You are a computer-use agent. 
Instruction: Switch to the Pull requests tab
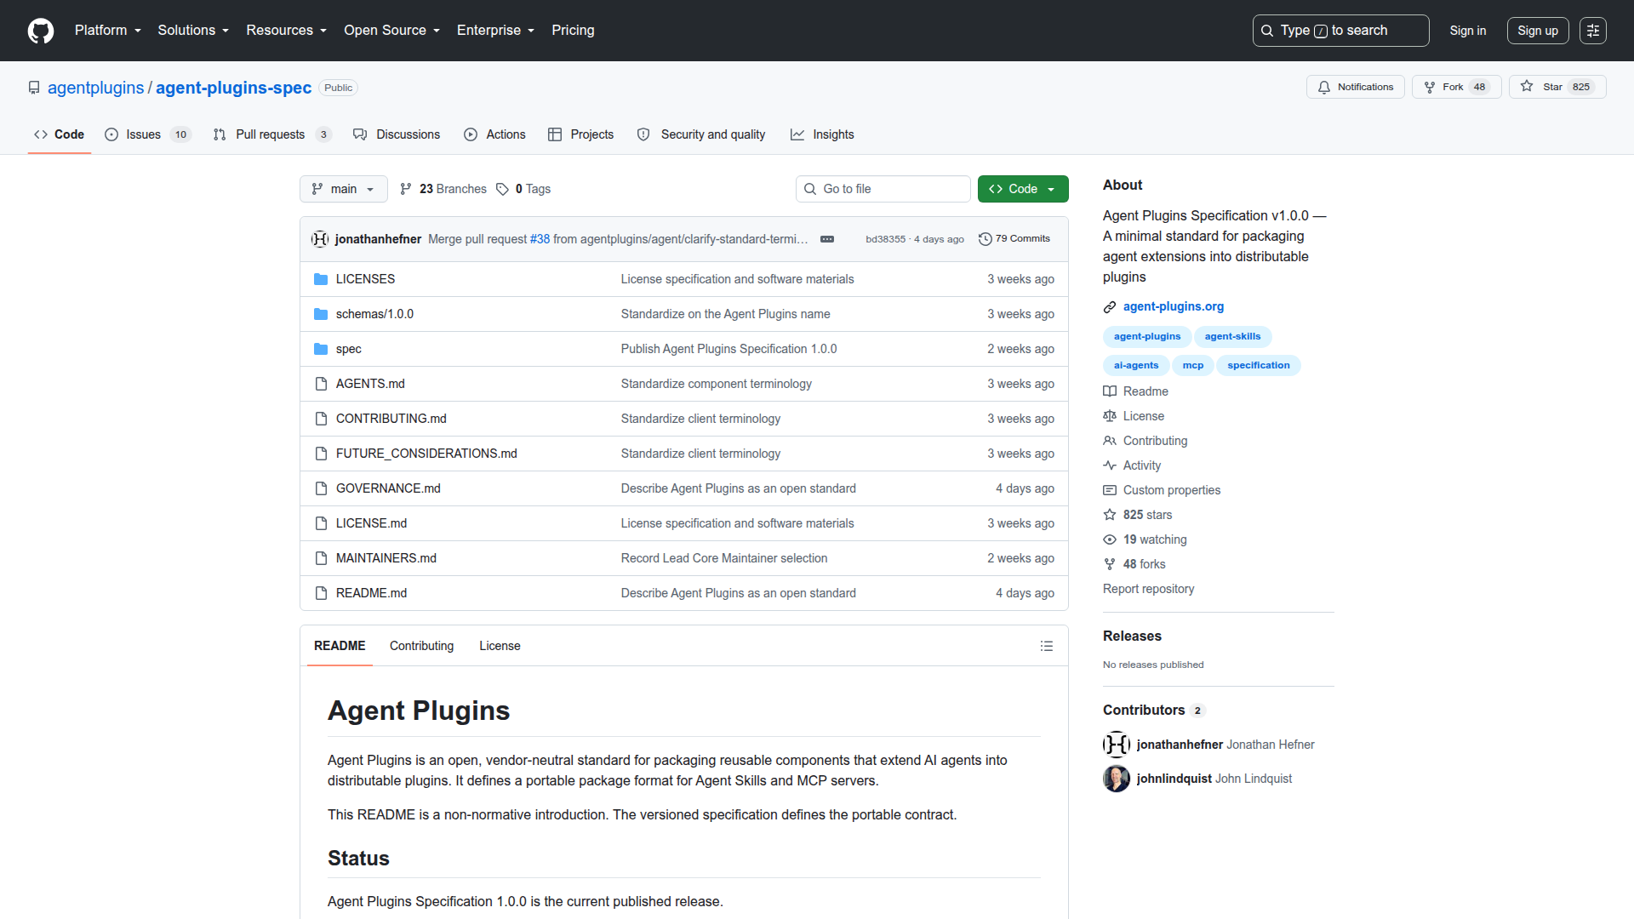coord(271,134)
